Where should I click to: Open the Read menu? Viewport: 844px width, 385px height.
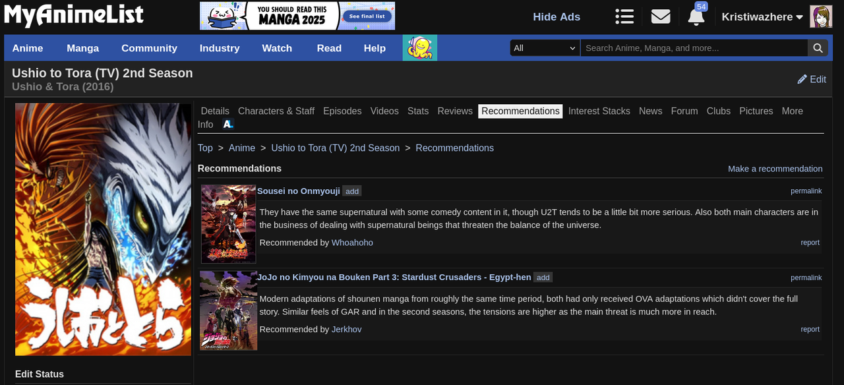click(x=329, y=48)
